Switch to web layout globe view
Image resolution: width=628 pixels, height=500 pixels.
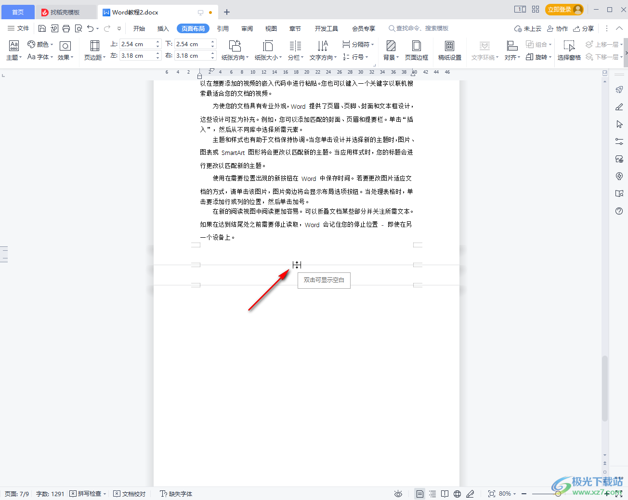[458, 494]
